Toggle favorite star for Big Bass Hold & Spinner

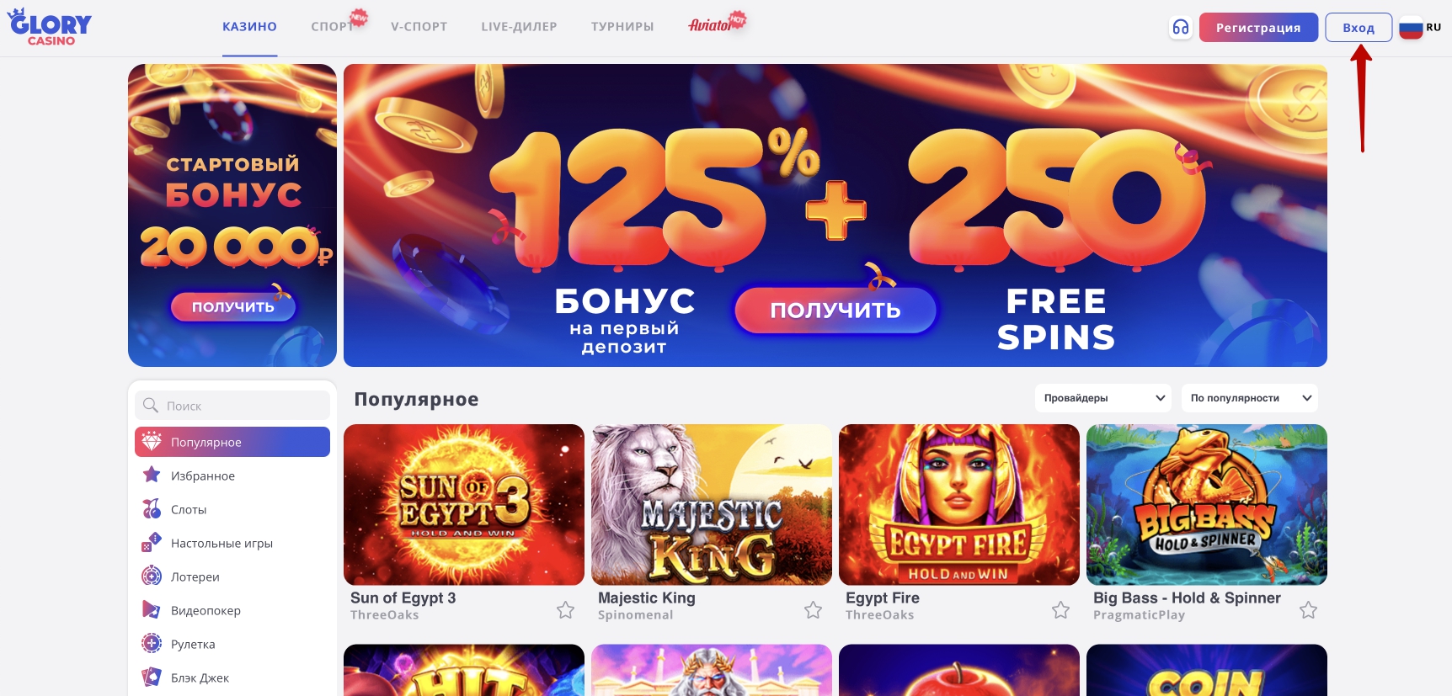tap(1308, 609)
